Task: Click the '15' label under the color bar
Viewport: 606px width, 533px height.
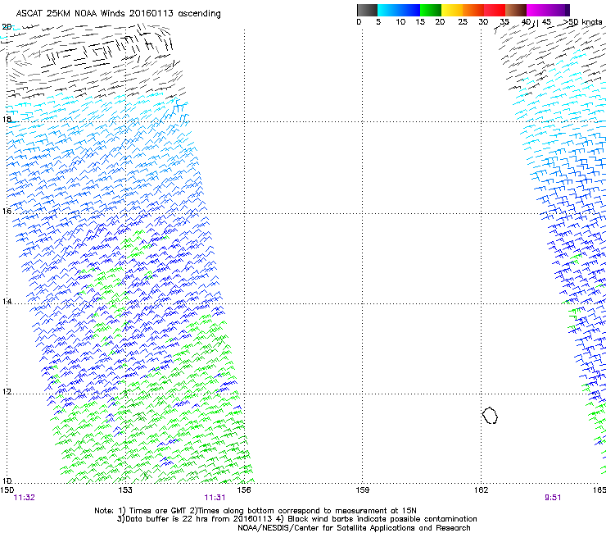Action: [x=420, y=22]
